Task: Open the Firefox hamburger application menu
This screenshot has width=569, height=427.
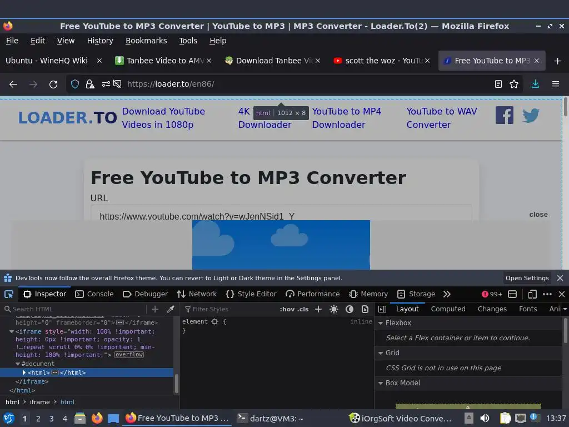Action: pos(556,85)
